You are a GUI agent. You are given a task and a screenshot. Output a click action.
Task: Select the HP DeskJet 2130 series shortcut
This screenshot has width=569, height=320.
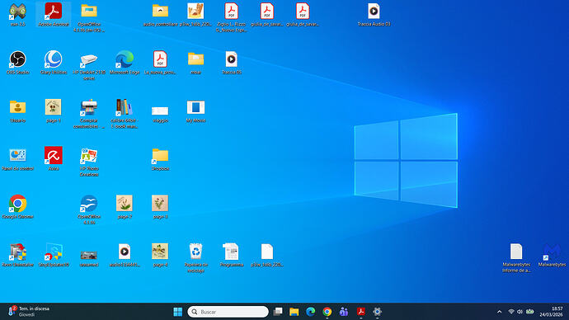(89, 65)
